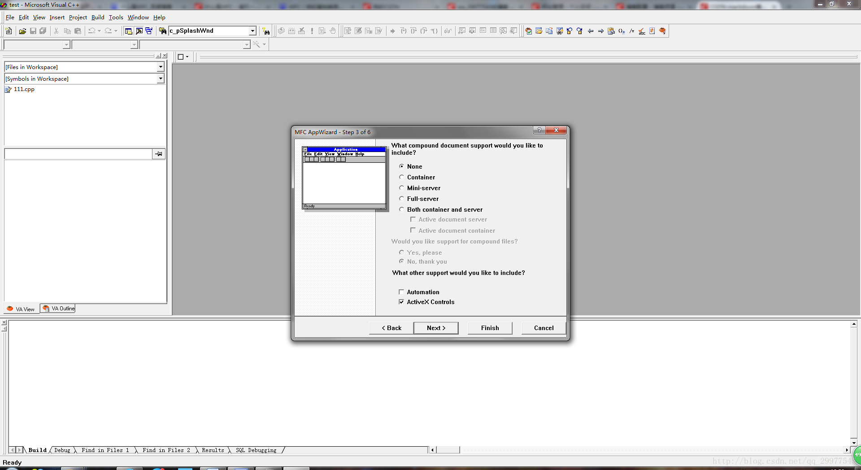Open the Window List icon
861x470 pixels.
click(x=149, y=31)
